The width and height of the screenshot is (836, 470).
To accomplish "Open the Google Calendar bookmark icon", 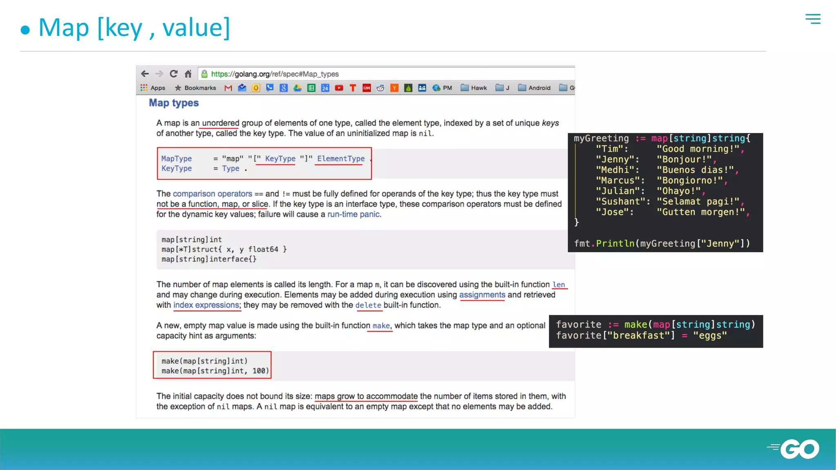I will 325,88.
